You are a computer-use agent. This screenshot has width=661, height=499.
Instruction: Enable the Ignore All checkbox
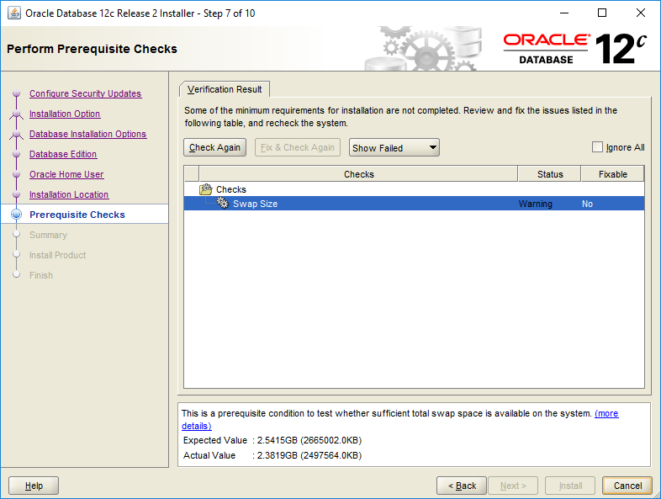[597, 147]
